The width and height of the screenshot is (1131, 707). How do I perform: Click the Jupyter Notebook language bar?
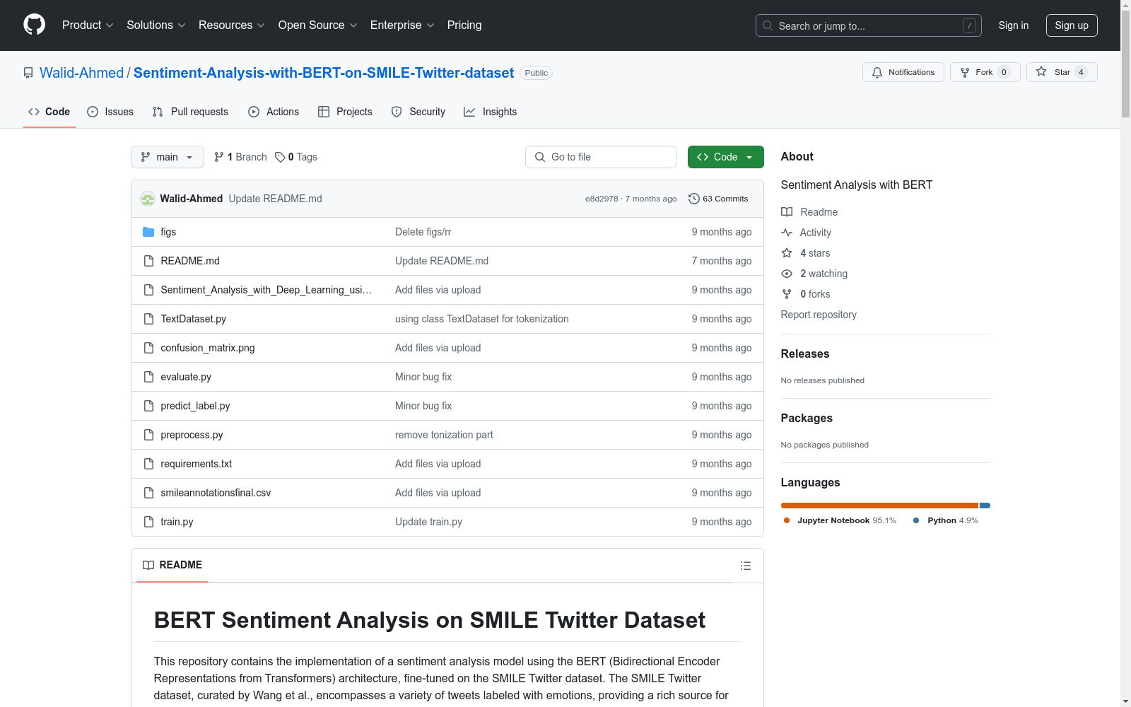pyautogui.click(x=879, y=506)
